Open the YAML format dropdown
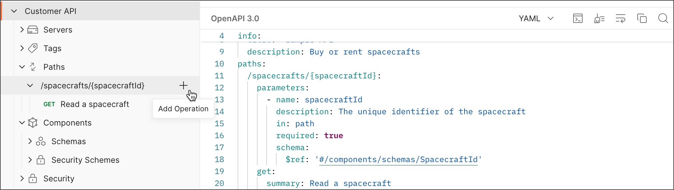 [536, 19]
